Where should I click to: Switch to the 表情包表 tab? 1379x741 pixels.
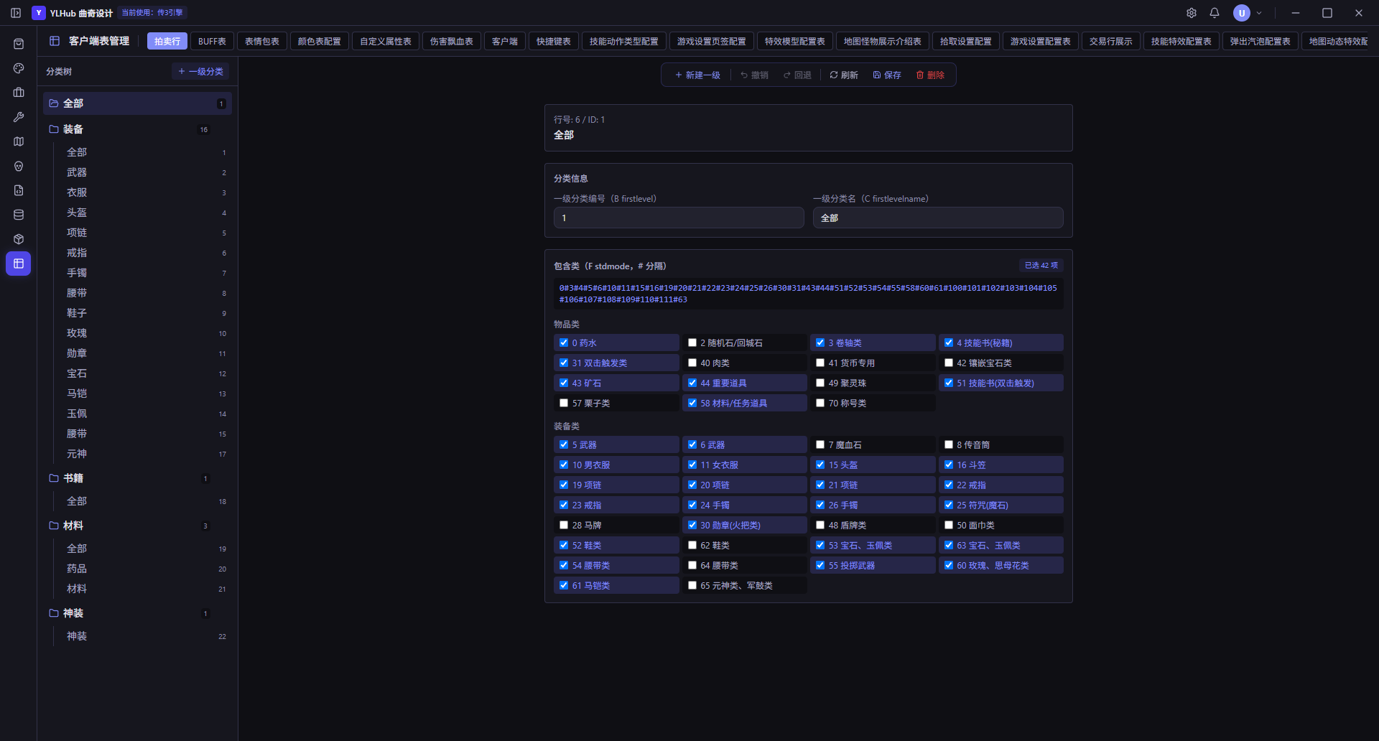[262, 41]
